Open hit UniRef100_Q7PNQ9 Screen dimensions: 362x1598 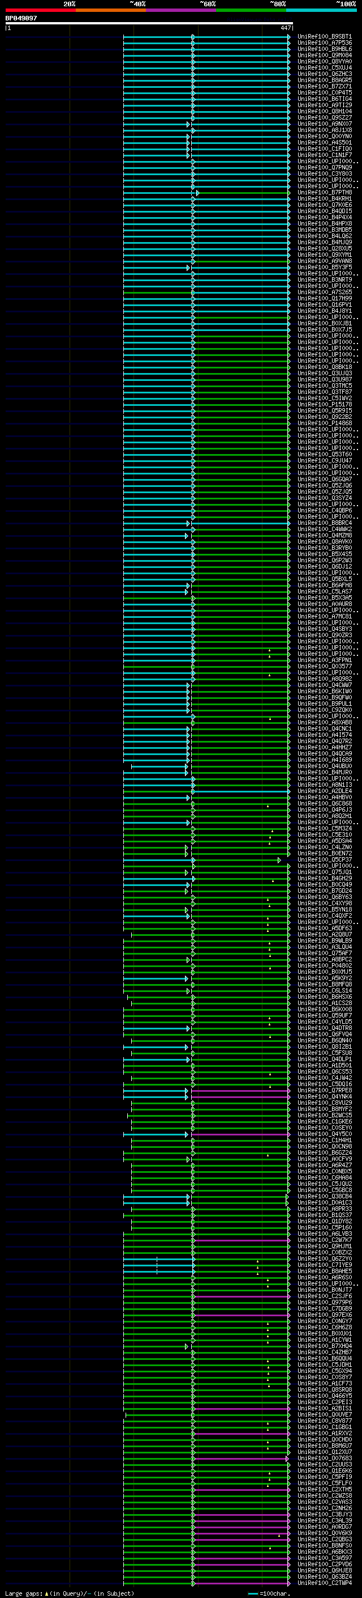pos(325,167)
